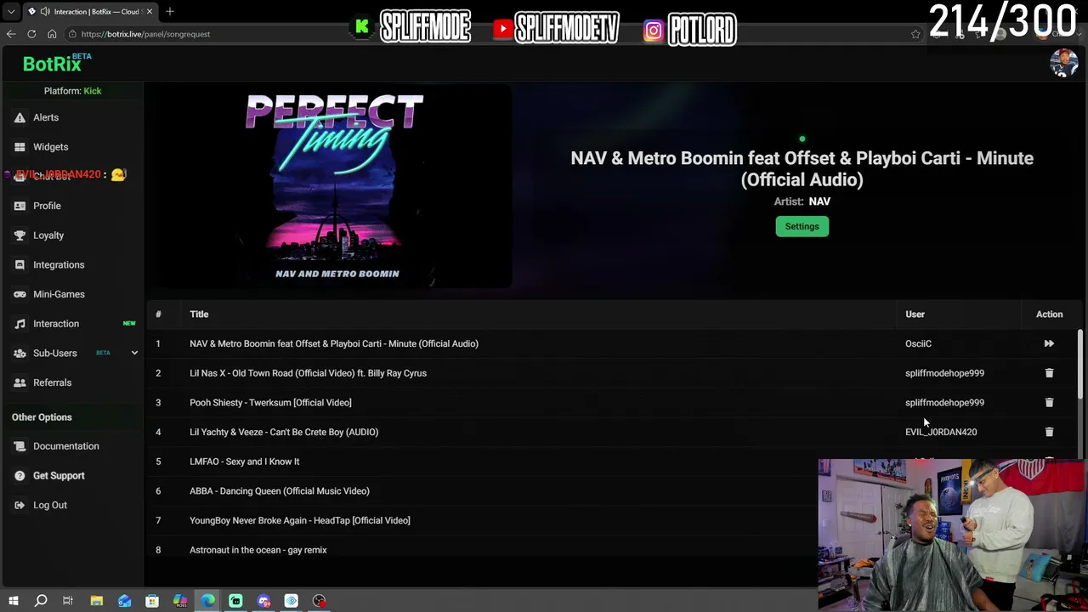Viewport: 1088px width, 612px height.
Task: Remove the Pooh Shiesty Twerksum request
Action: [x=1049, y=402]
